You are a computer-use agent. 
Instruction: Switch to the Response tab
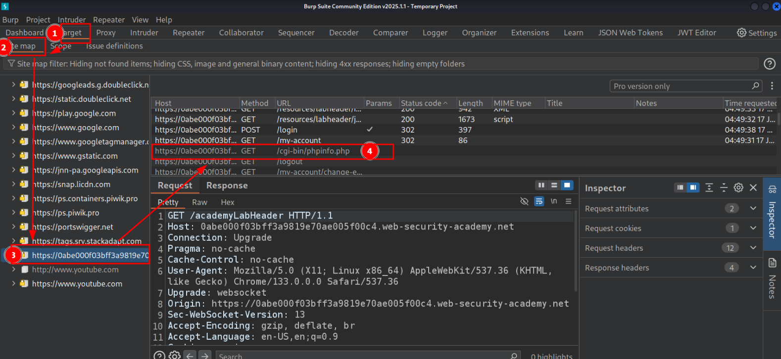[x=227, y=185]
